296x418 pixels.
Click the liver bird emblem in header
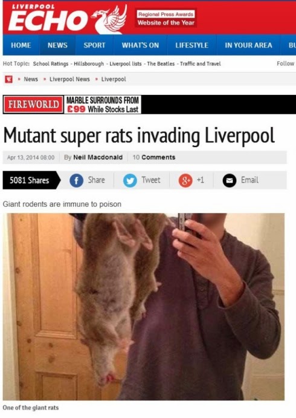tap(109, 19)
